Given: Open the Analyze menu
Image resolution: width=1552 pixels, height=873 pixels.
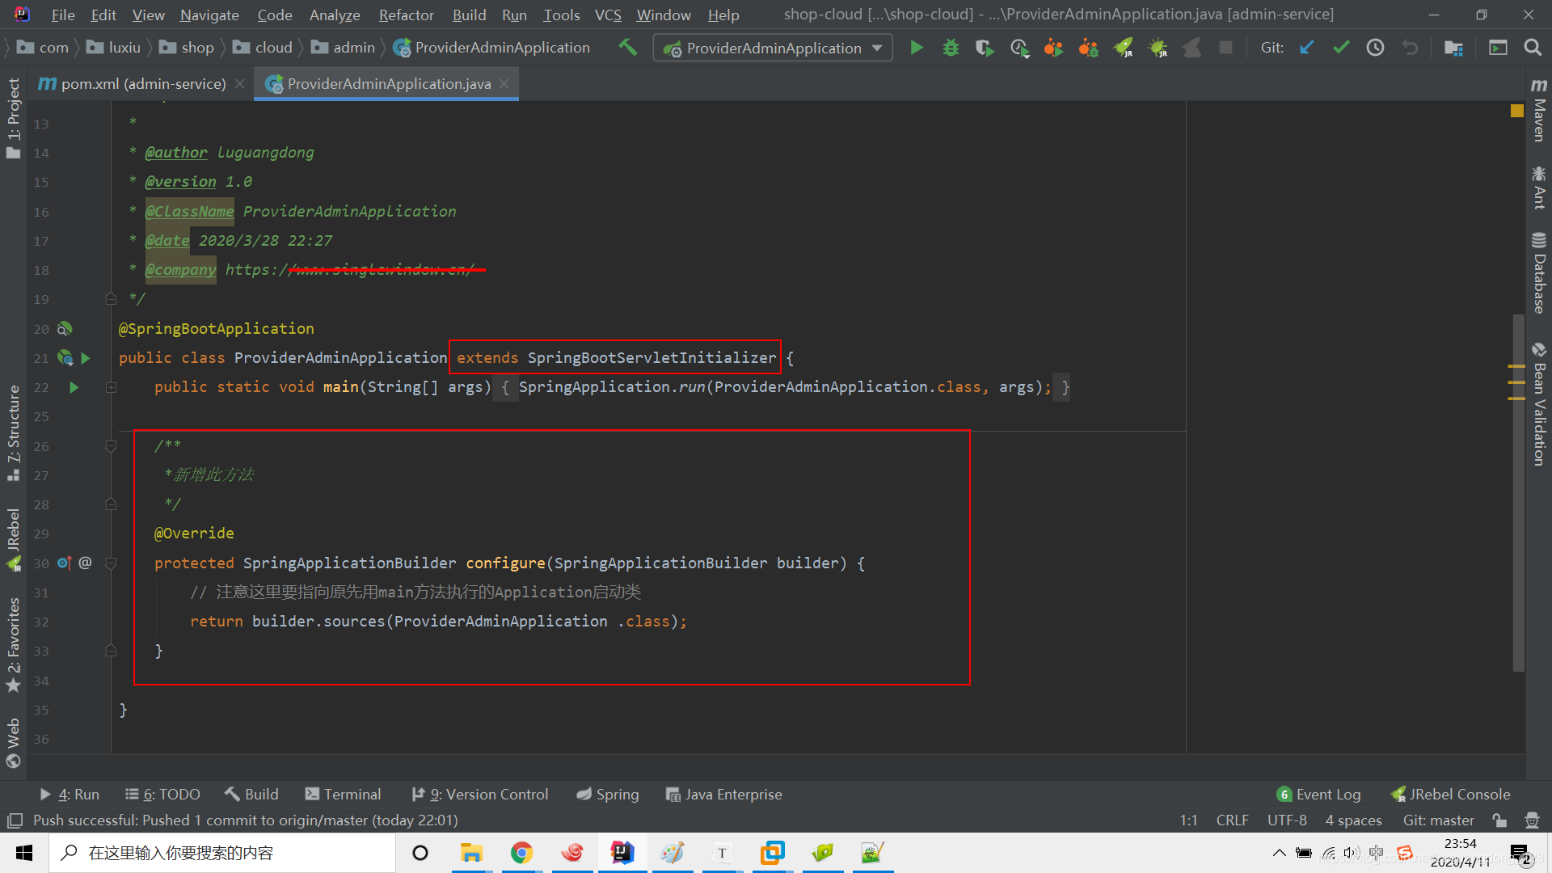Looking at the screenshot, I should (x=335, y=15).
